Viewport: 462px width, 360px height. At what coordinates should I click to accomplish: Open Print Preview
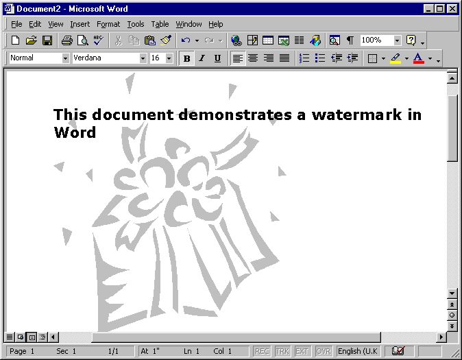[x=83, y=40]
